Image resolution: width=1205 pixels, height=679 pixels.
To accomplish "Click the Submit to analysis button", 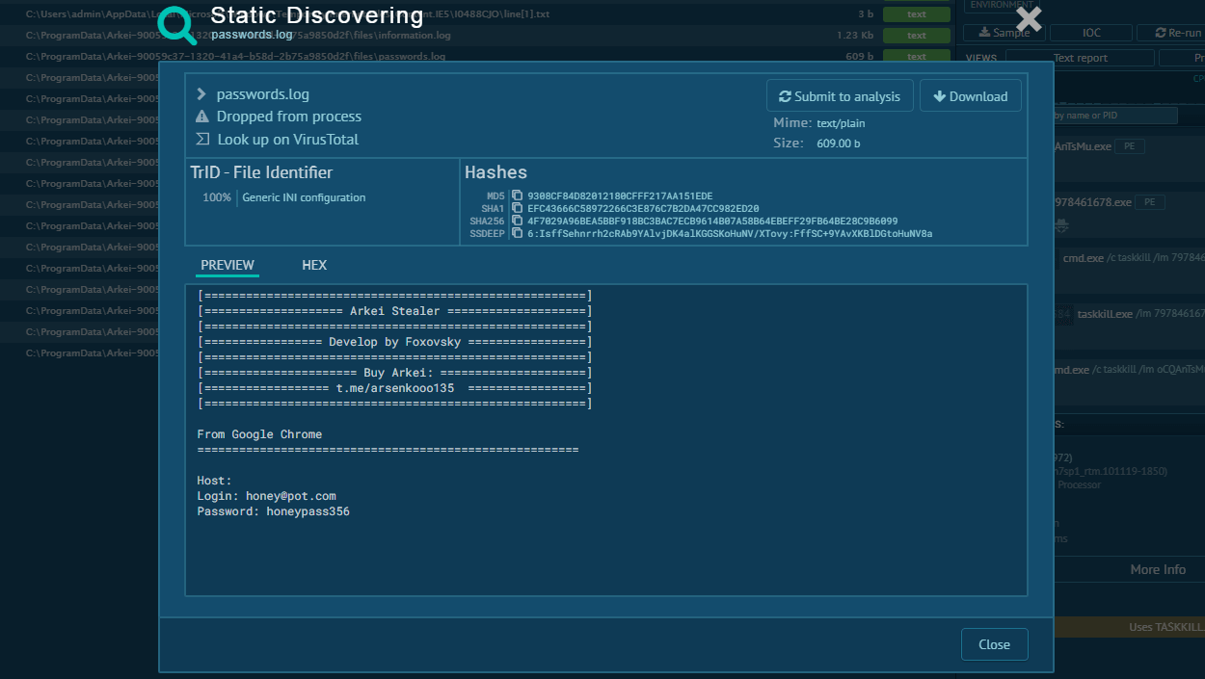I will click(840, 96).
